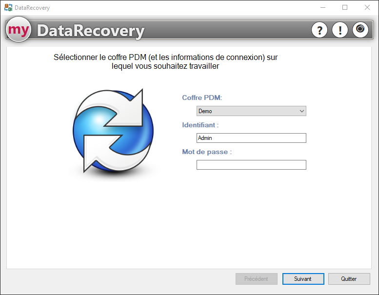Expand the Coffre PDM dropdown arrow
This screenshot has width=379, height=295.
pyautogui.click(x=301, y=111)
